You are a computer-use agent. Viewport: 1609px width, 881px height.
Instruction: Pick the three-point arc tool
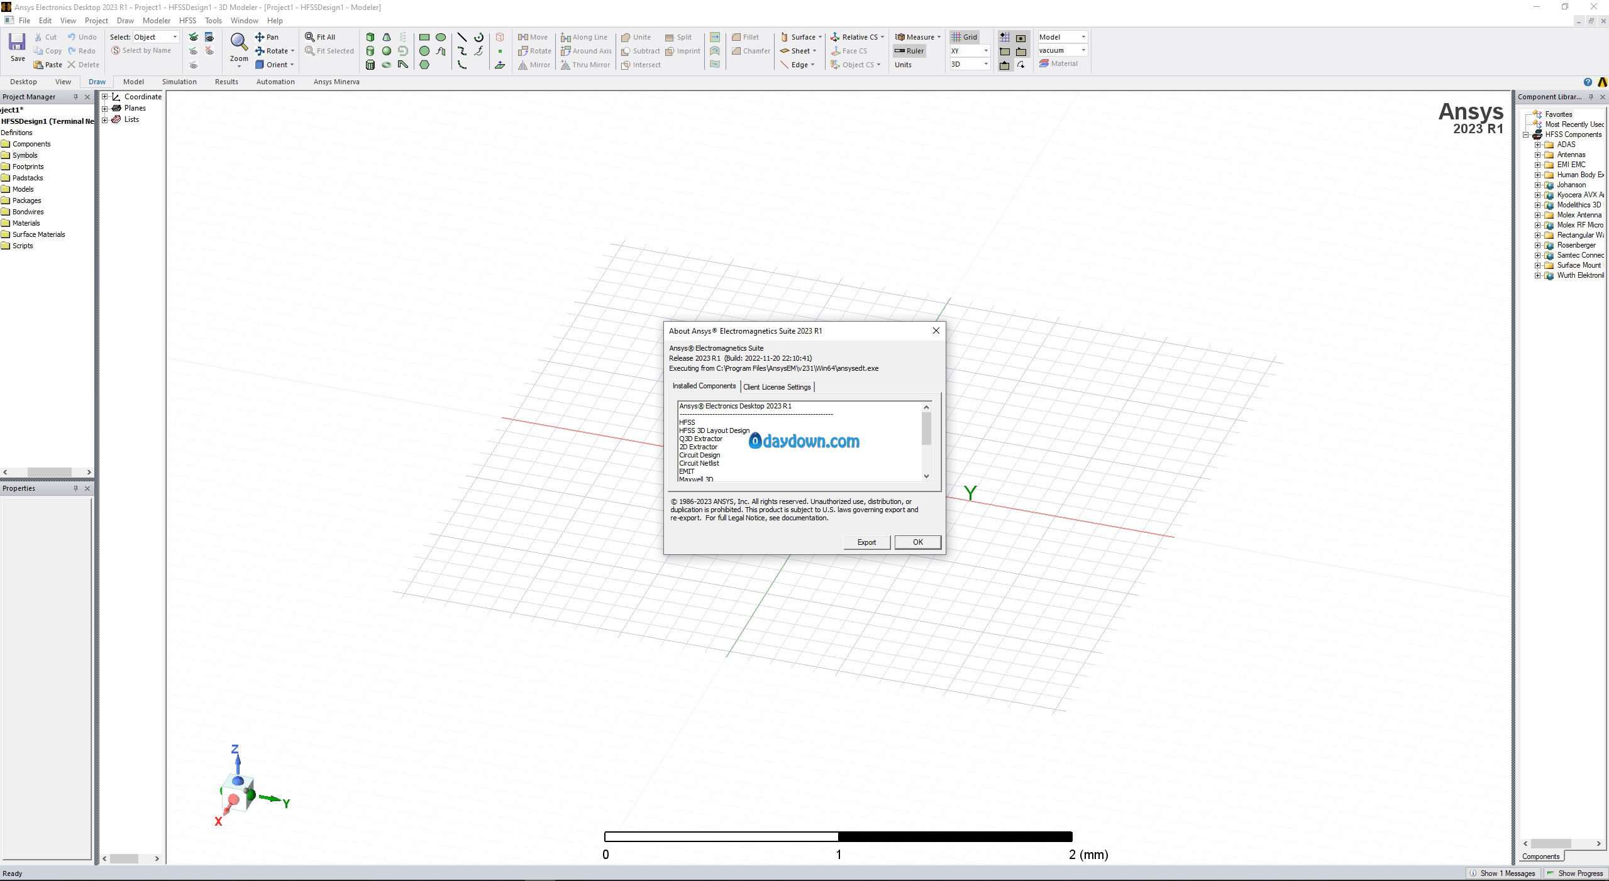[x=462, y=65]
